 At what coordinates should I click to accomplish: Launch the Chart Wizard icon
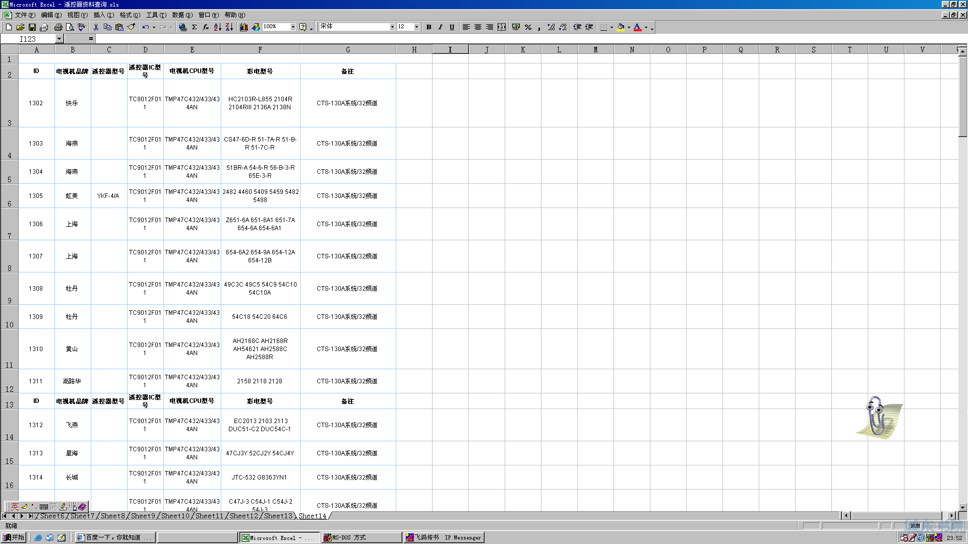244,27
